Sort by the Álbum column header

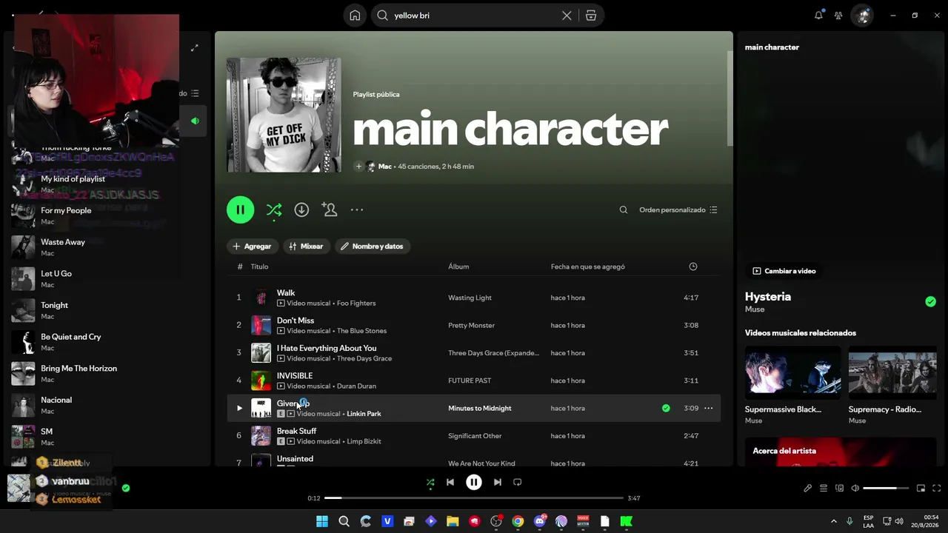(458, 266)
